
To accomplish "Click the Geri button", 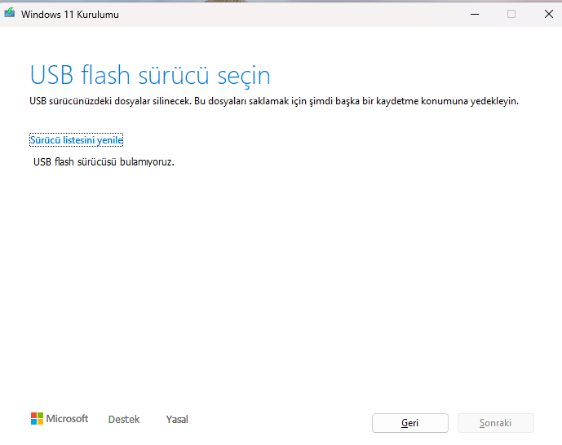I will pos(410,423).
